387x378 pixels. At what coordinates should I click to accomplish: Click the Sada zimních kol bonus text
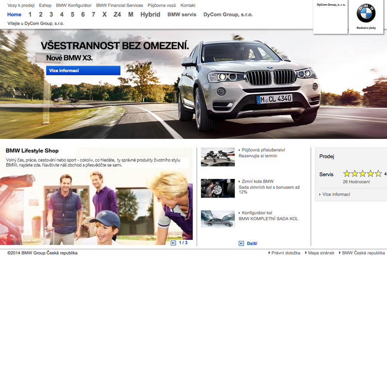click(269, 189)
